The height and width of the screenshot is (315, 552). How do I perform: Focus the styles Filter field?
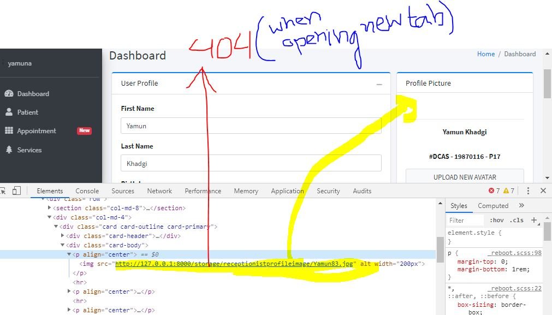(465, 221)
